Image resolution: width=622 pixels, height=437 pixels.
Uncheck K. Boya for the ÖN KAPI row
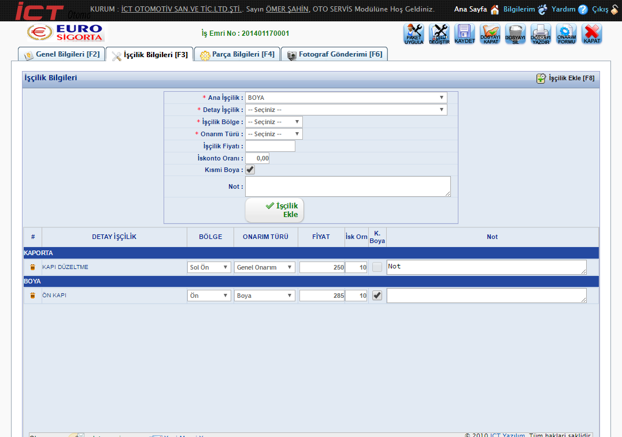[x=377, y=296]
